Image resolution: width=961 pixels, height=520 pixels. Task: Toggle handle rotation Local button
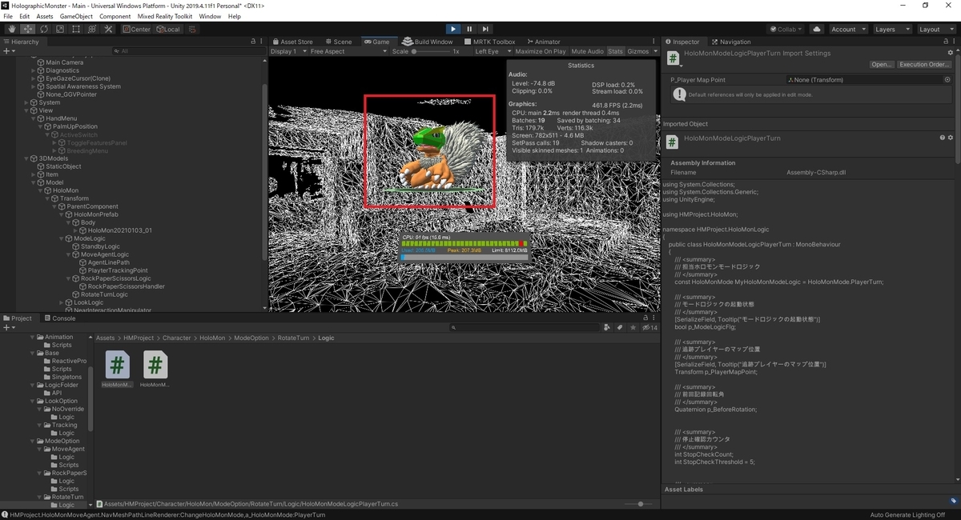pyautogui.click(x=168, y=29)
